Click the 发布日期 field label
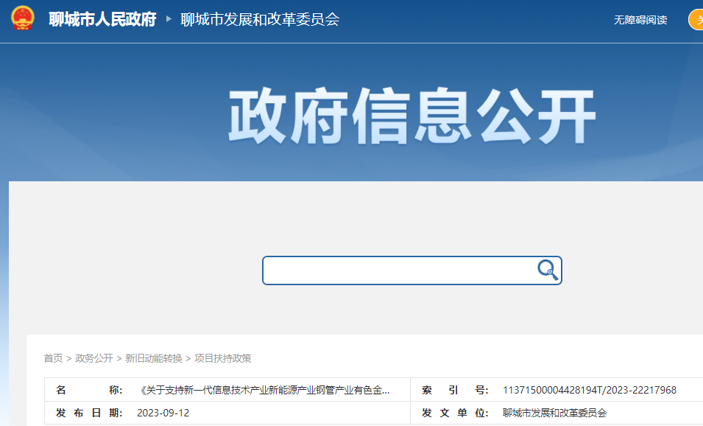 point(88,413)
